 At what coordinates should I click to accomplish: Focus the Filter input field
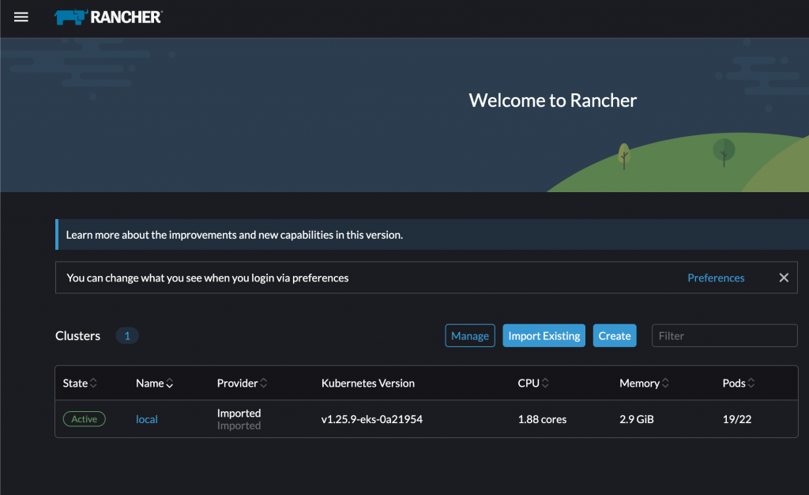tap(724, 335)
